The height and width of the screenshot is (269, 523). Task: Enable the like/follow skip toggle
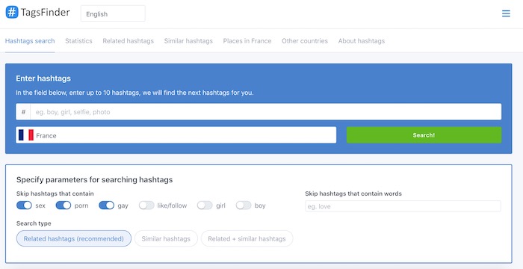pyautogui.click(x=146, y=205)
